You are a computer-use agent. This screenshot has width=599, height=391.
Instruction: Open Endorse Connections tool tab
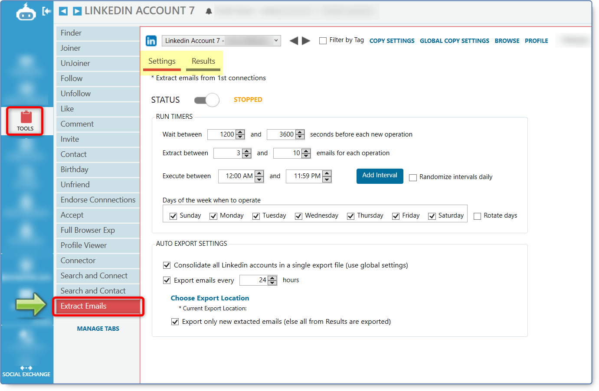point(98,200)
